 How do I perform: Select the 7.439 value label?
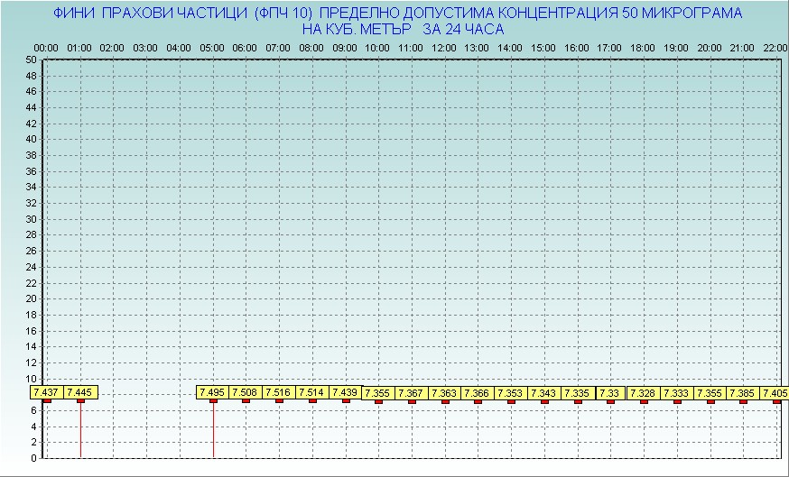point(345,392)
